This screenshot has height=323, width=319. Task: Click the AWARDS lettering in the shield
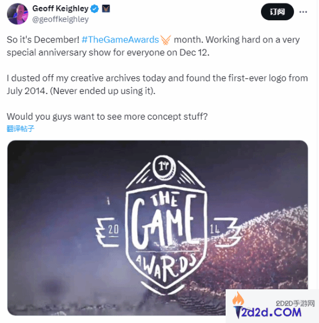click(166, 266)
